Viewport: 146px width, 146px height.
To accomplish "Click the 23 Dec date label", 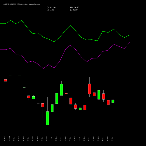I will [x=89, y=139].
